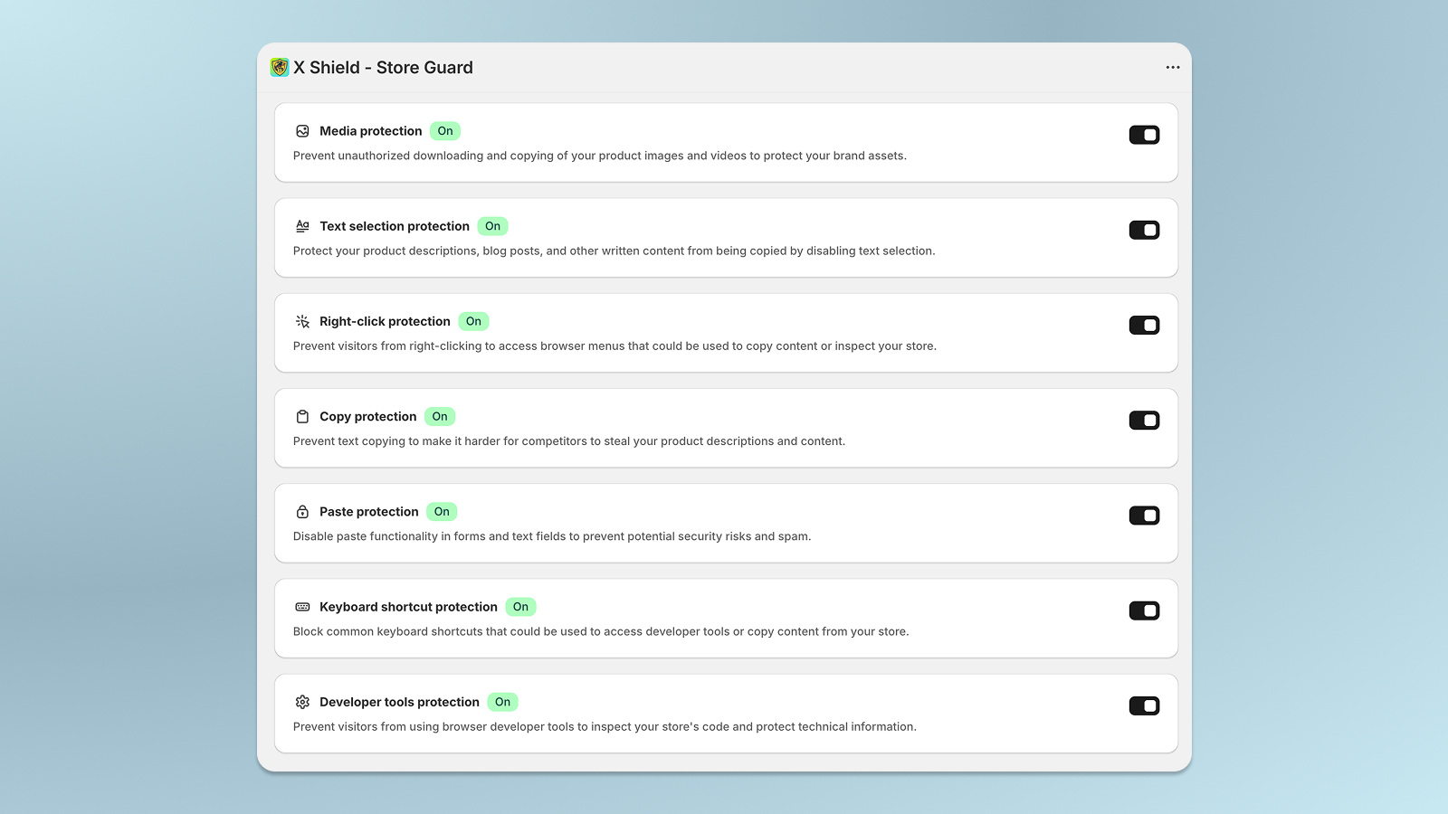Click the X Shield - Store Guard title
Viewport: 1448px width, 814px height.
point(382,67)
